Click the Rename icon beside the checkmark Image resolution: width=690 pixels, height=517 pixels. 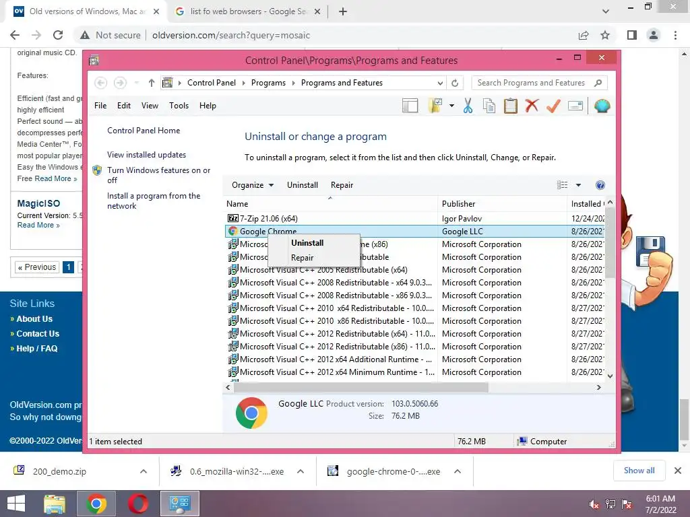point(575,106)
